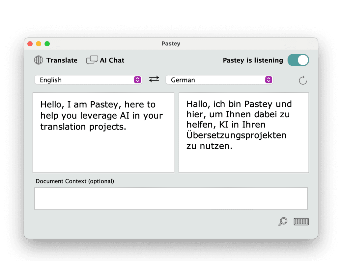Click the purple chevrons on the English selector
Viewport: 342px width, 261px height.
click(x=137, y=80)
